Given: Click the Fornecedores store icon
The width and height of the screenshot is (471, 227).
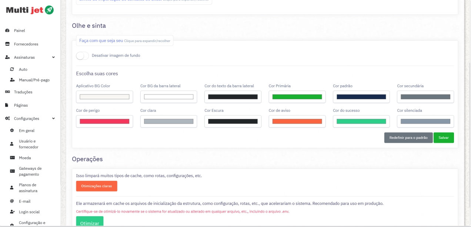Looking at the screenshot, I should click(x=7, y=44).
